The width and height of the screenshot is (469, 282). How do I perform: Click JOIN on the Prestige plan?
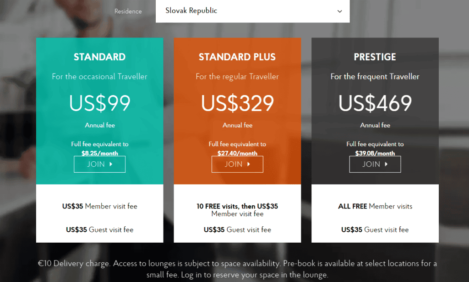coord(375,164)
